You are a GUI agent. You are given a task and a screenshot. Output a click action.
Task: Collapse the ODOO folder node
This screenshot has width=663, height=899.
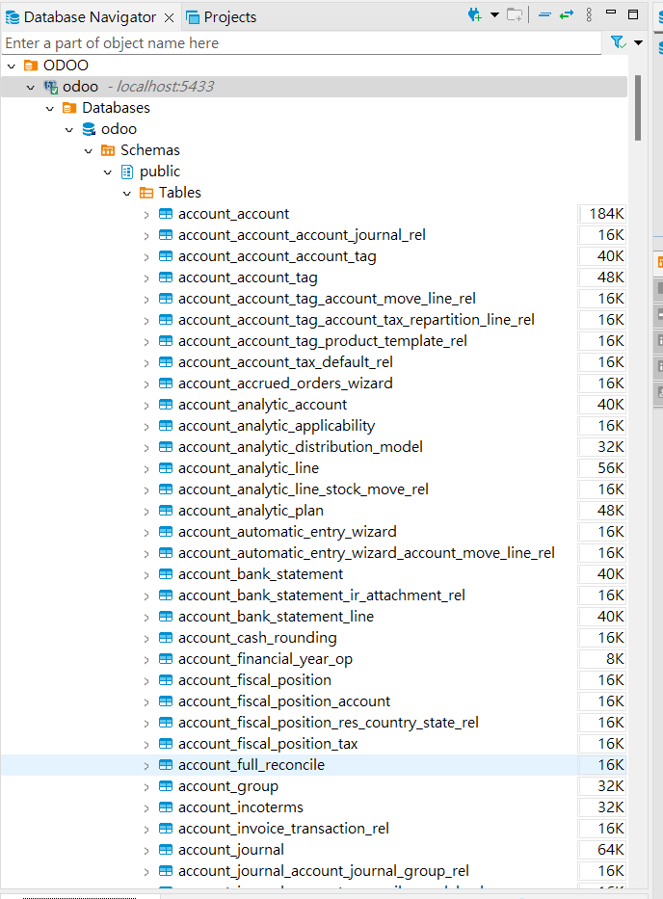12,66
